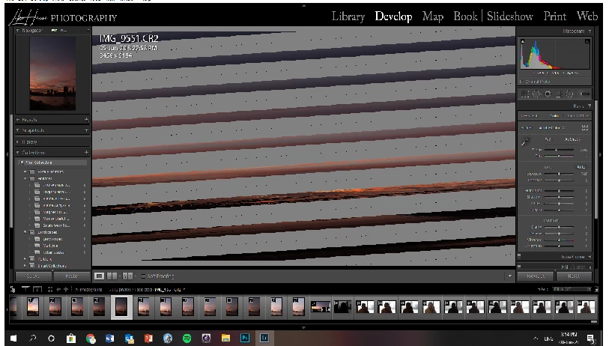The height and width of the screenshot is (346, 615).
Task: Expand the History panel
Action: click(x=18, y=142)
